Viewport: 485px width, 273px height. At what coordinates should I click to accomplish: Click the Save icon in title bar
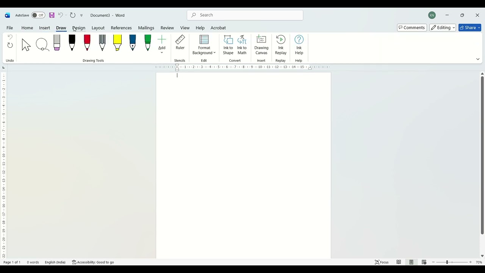pos(52,15)
